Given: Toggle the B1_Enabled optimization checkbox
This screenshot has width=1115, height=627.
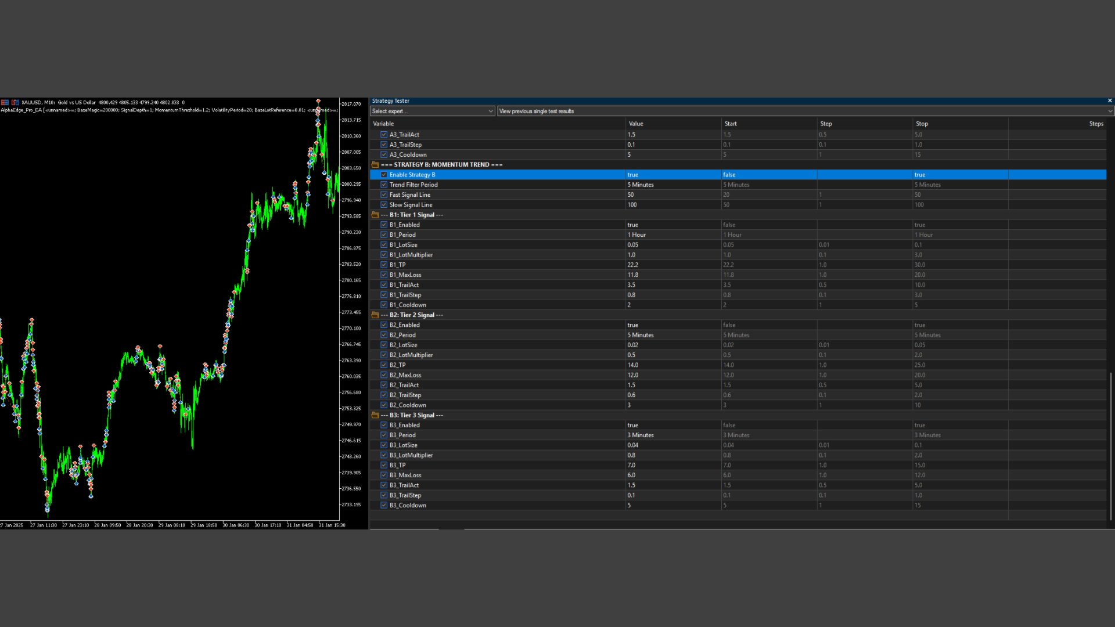Looking at the screenshot, I should [384, 225].
